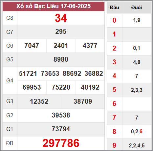Click the G4 number 69953
Screen dimensions: 153x151
[x=32, y=87]
